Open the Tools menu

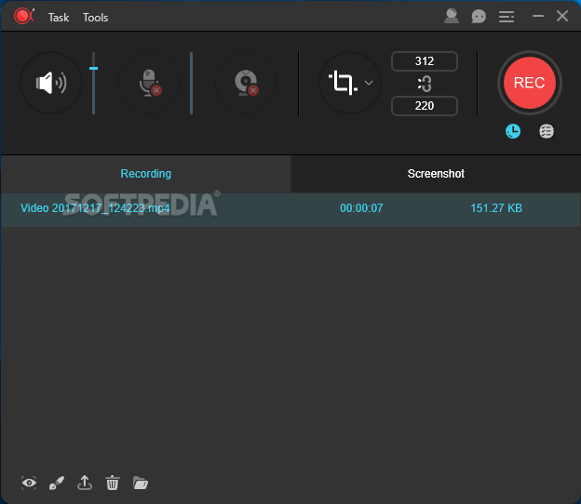96,18
